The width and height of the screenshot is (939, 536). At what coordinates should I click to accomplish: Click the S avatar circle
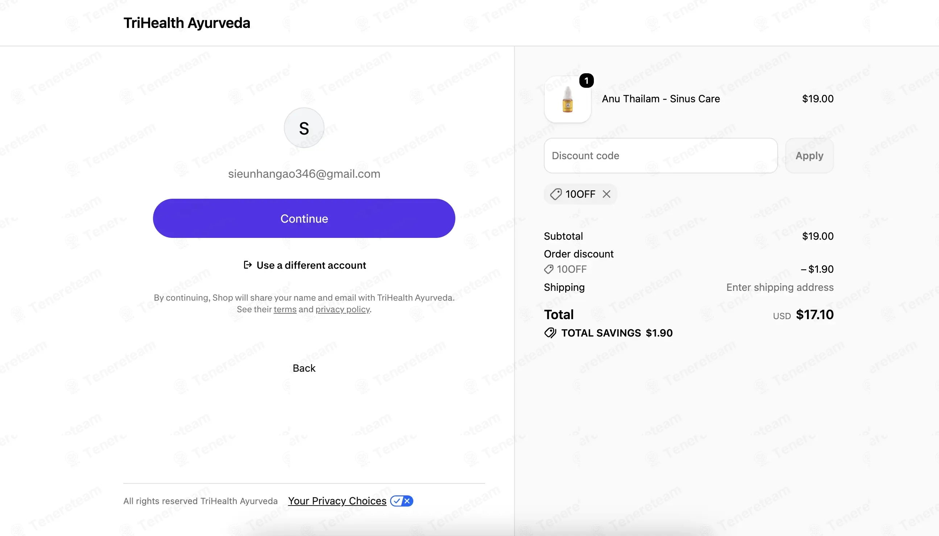[304, 128]
